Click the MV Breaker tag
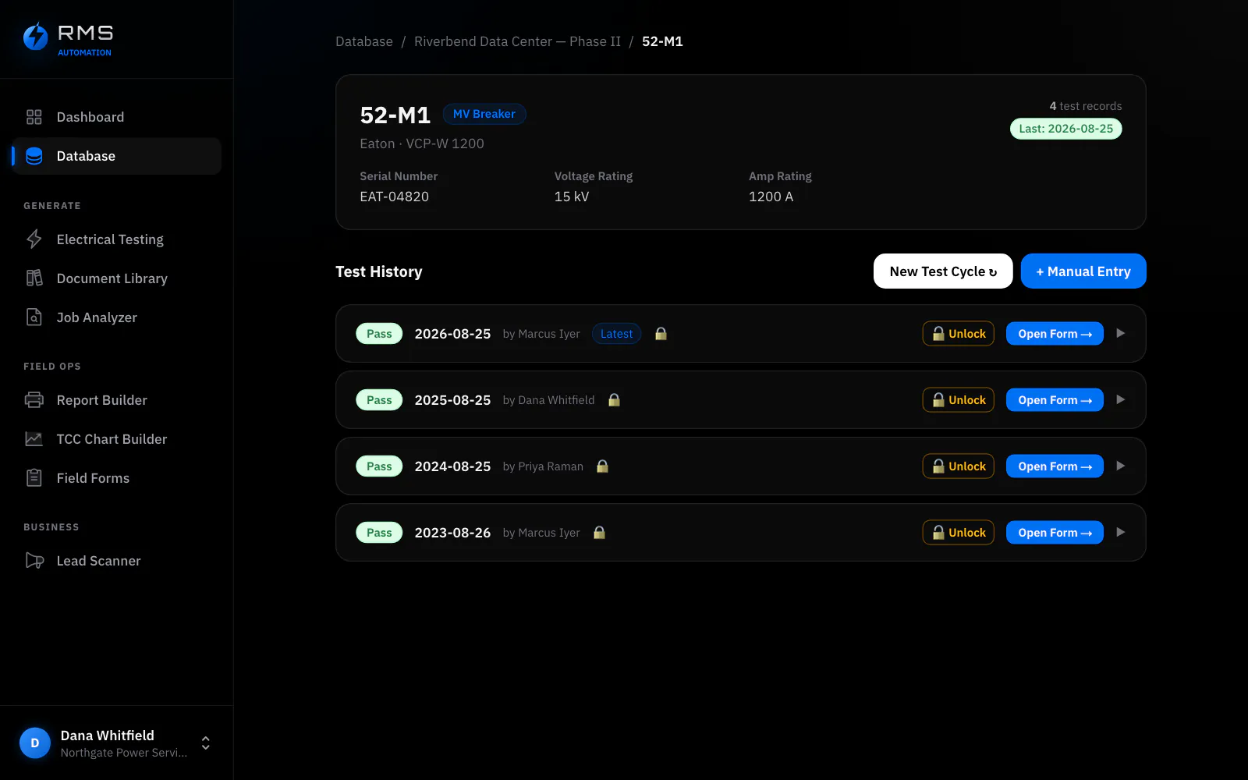 pyautogui.click(x=484, y=114)
